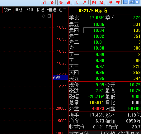Viewport: 141px width, 134px height.
Task: Open the 资讯 top menu
Action: pyautogui.click(x=65, y=2)
